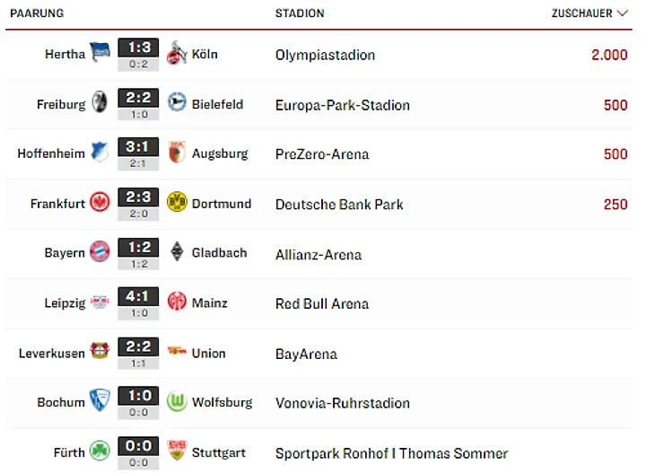Sort table by Zuschauer arrow
This screenshot has height=473, width=655.
623,13
